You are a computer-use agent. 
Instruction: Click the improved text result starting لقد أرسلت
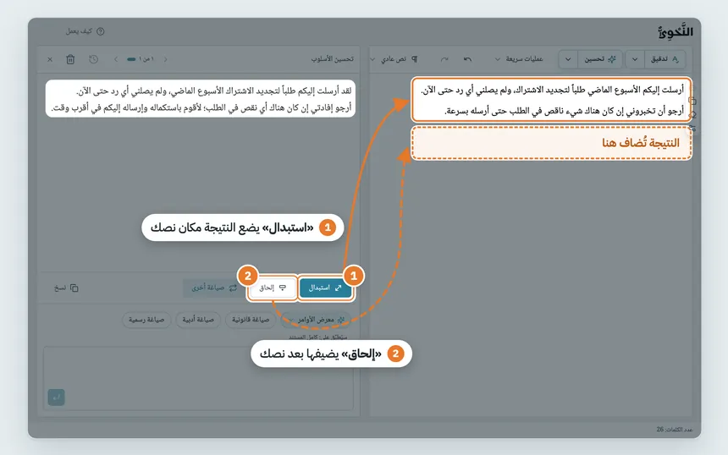point(201,99)
